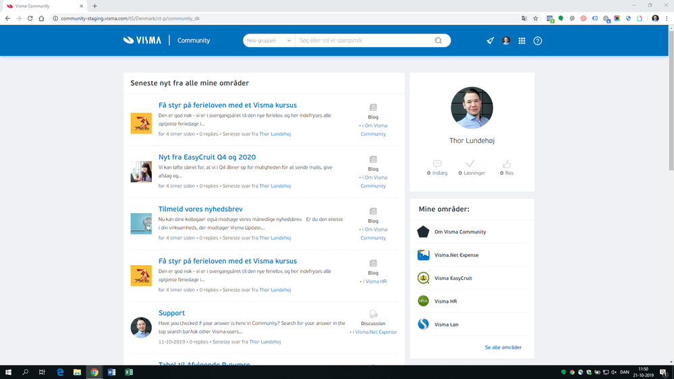This screenshot has width=674, height=379.
Task: Open the apps grid icon
Action: [x=522, y=41]
